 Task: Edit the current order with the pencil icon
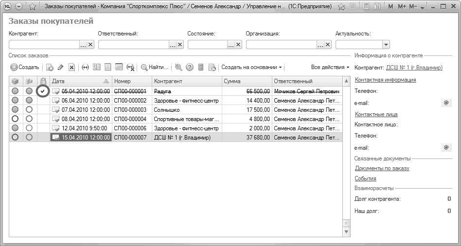[61, 67]
